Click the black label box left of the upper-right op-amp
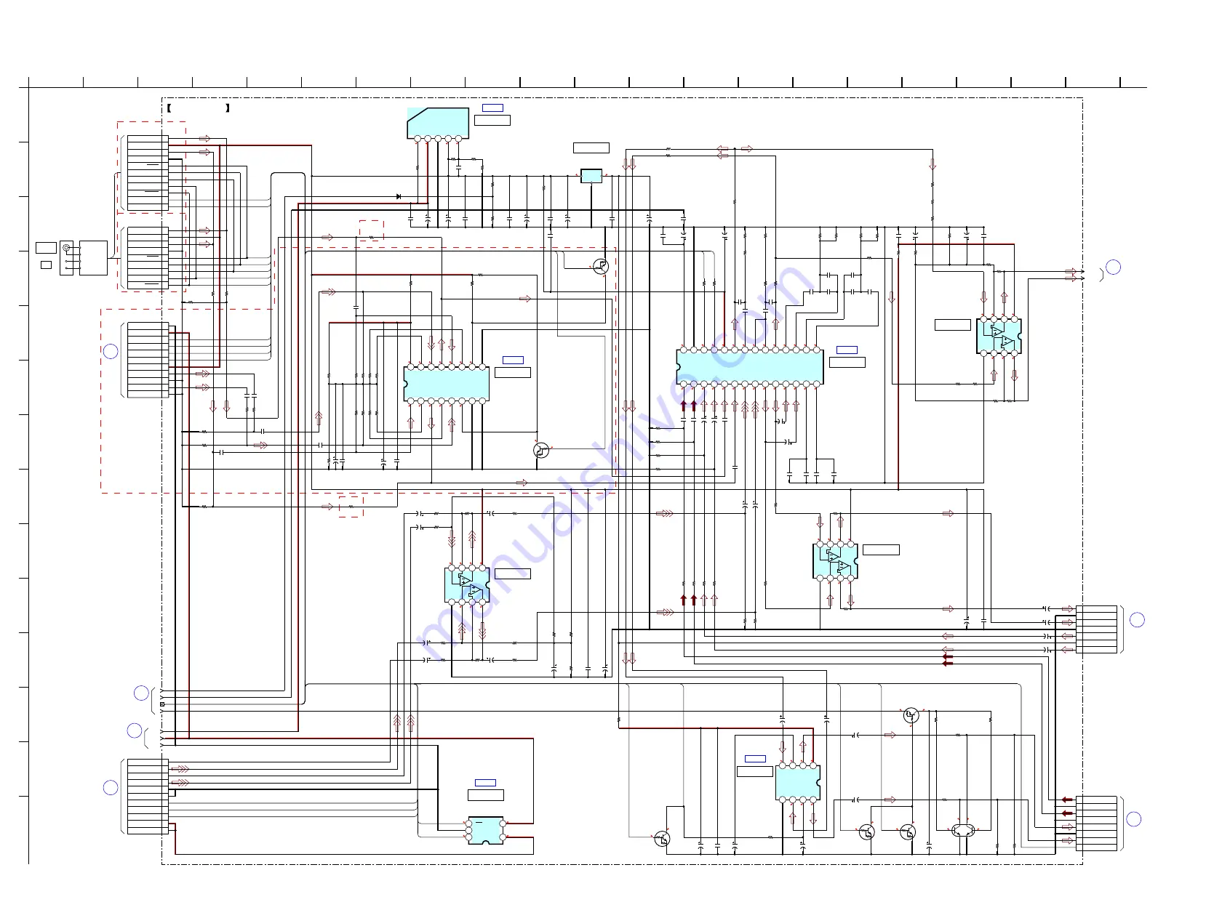 pos(953,325)
